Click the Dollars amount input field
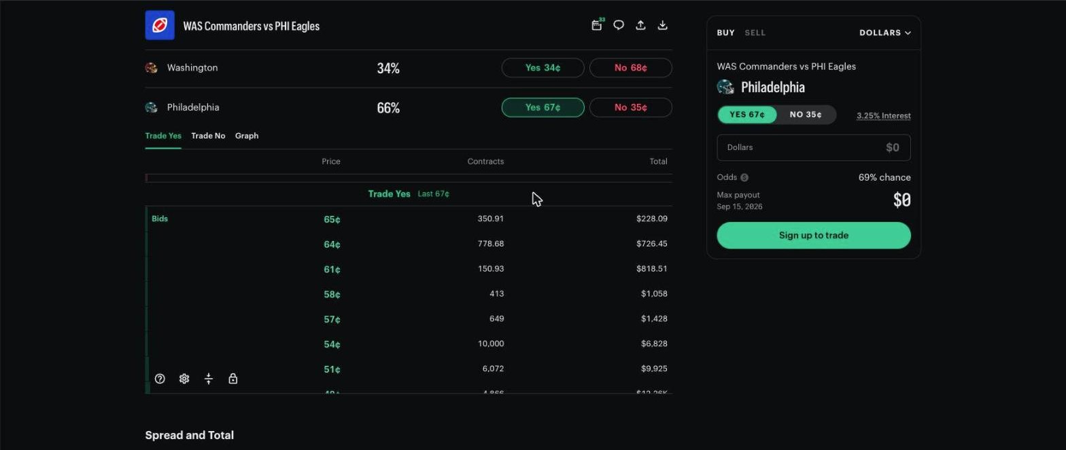 point(814,147)
